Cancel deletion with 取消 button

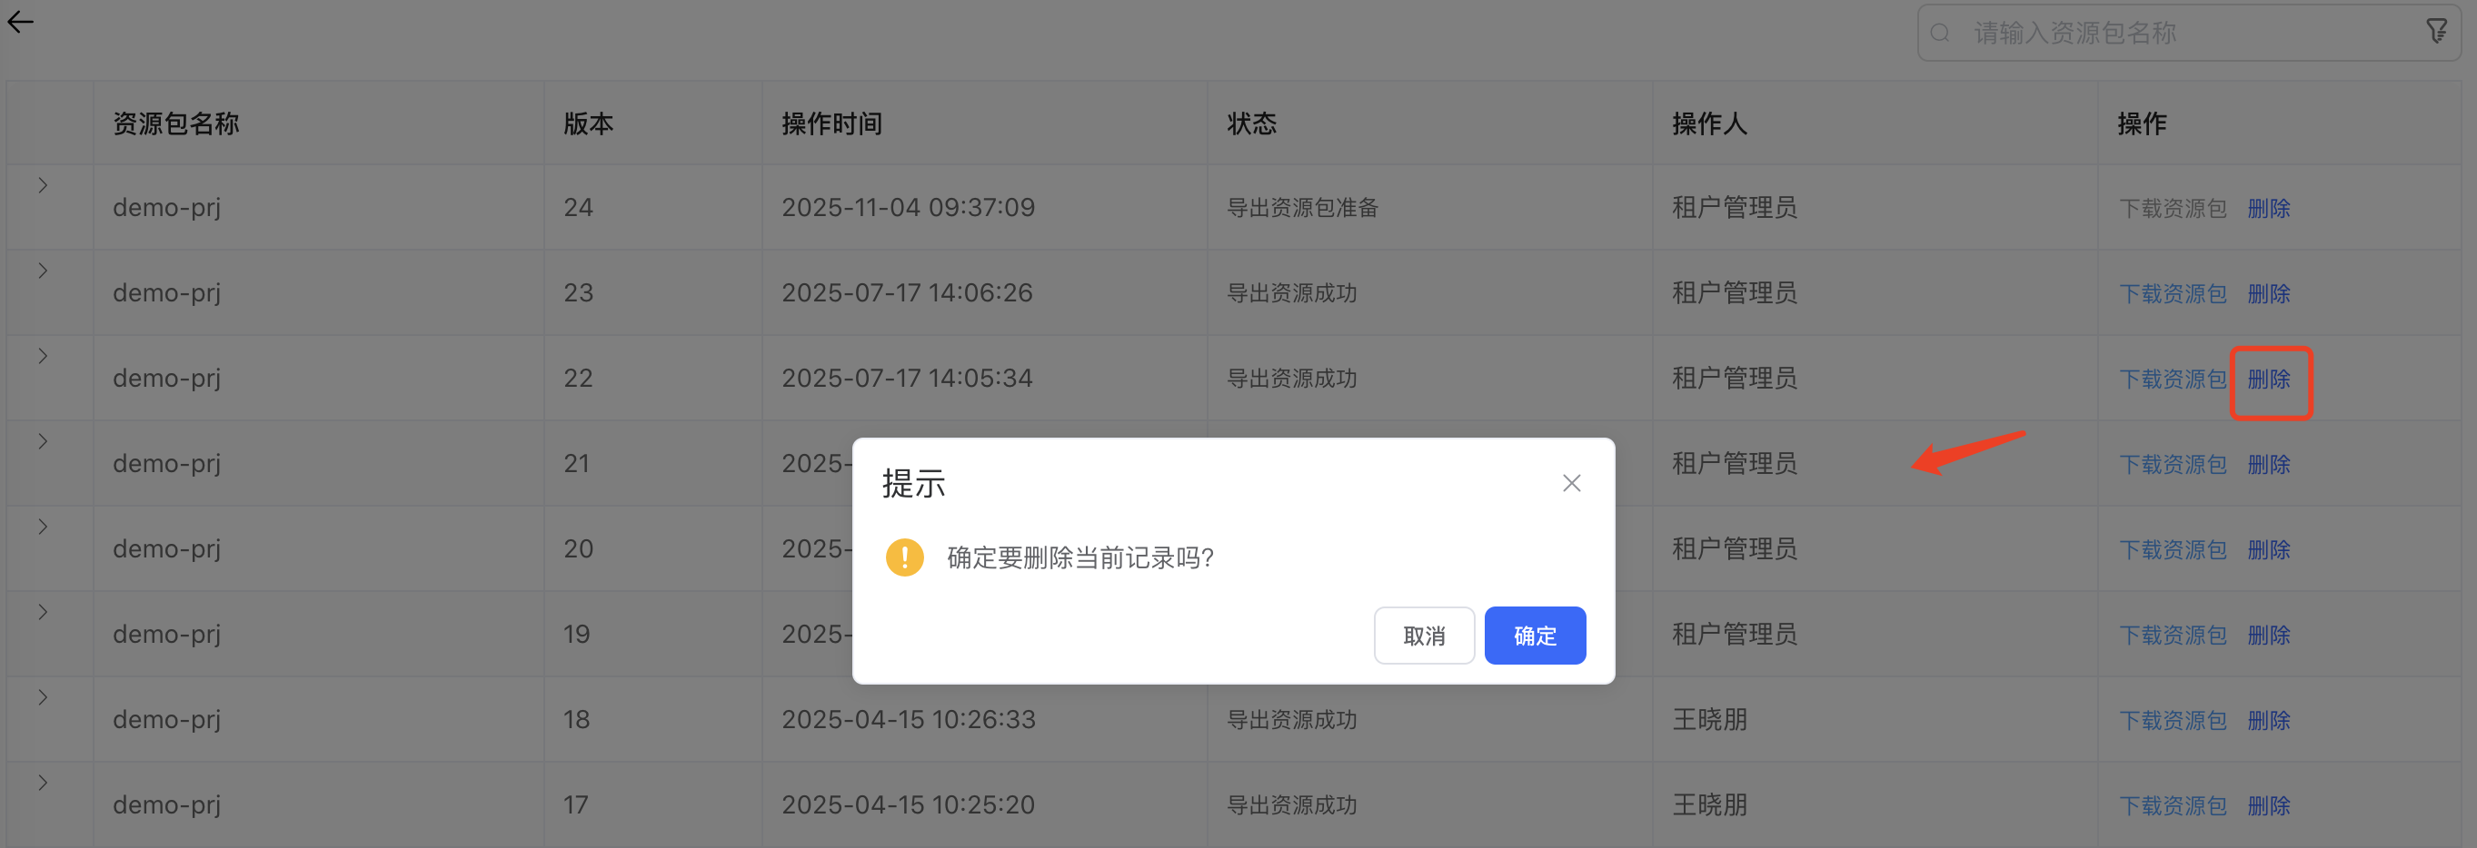click(x=1423, y=635)
